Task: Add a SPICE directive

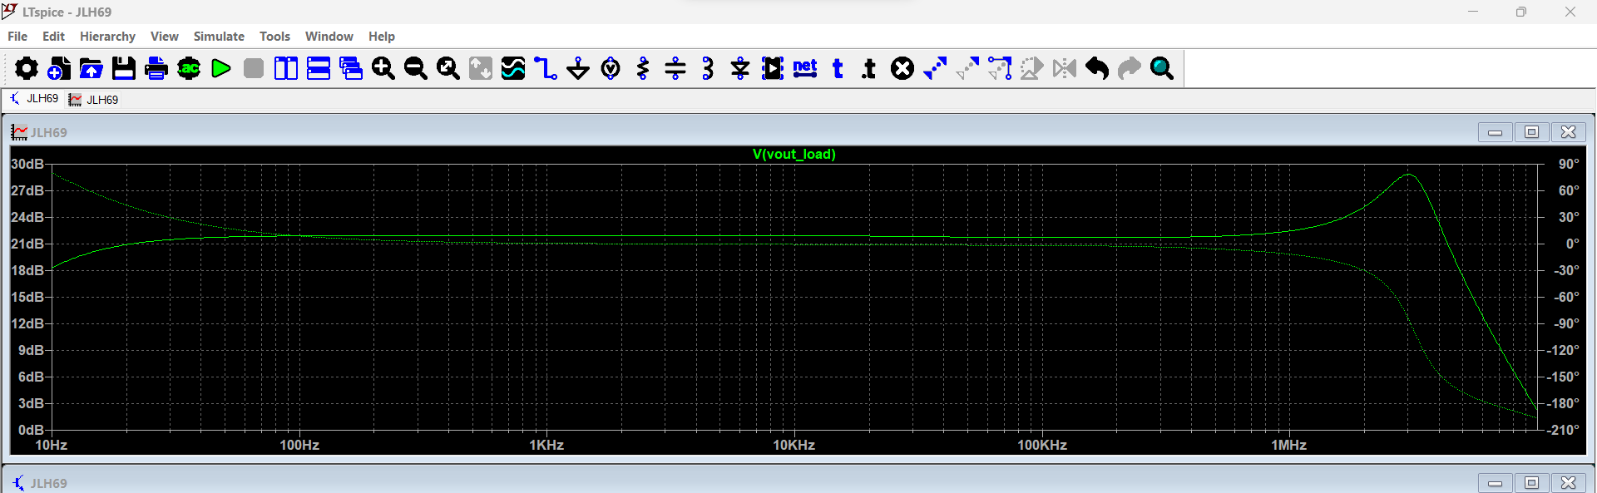Action: pos(870,68)
